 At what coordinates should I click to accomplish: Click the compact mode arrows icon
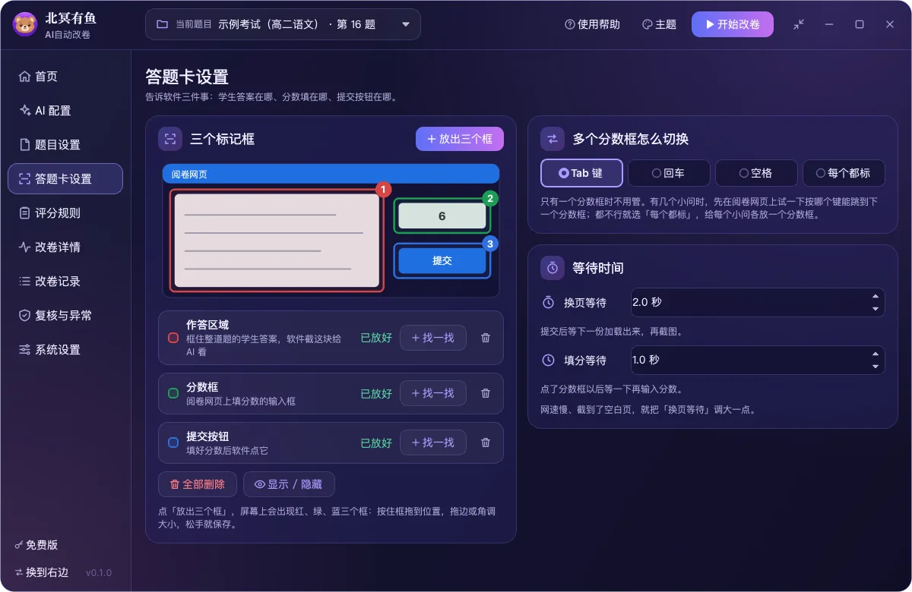click(x=799, y=24)
